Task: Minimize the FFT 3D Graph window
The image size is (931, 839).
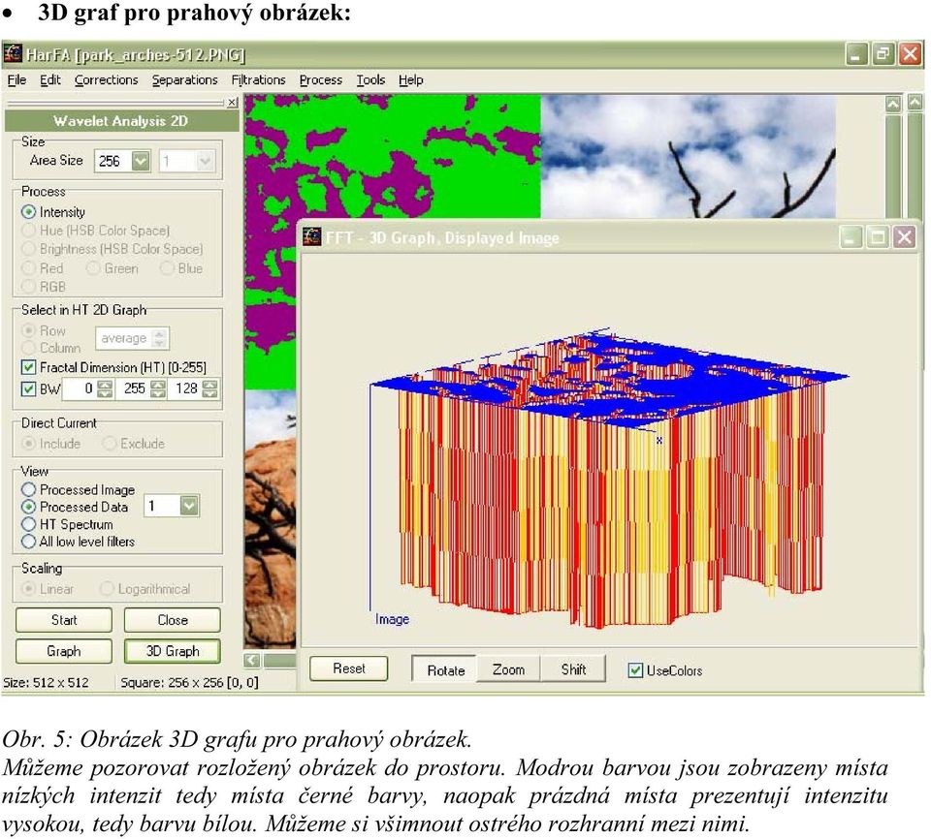Action: click(851, 237)
